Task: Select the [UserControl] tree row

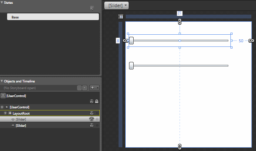Action: [x=50, y=107]
